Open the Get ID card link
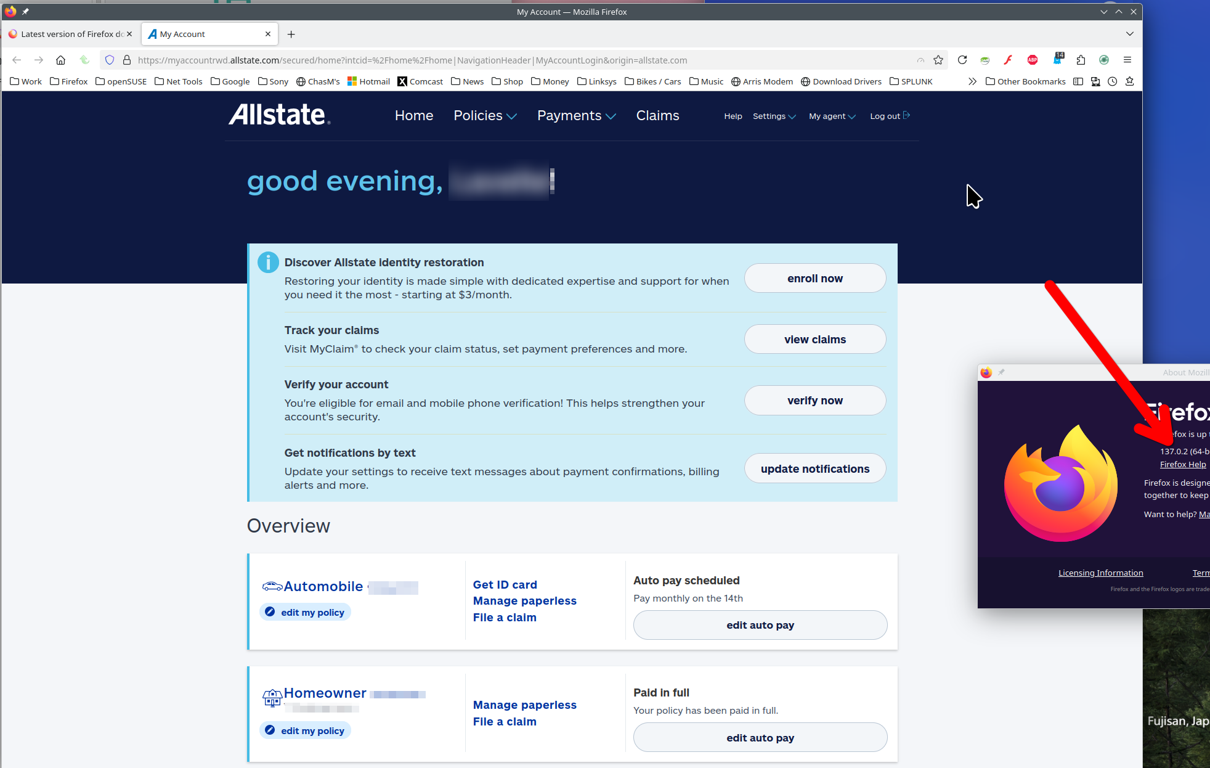1210x768 pixels. (505, 584)
